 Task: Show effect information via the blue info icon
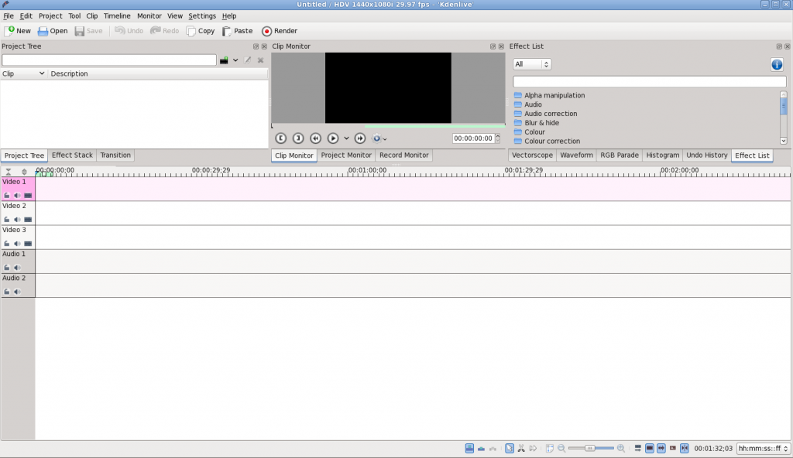pos(776,64)
